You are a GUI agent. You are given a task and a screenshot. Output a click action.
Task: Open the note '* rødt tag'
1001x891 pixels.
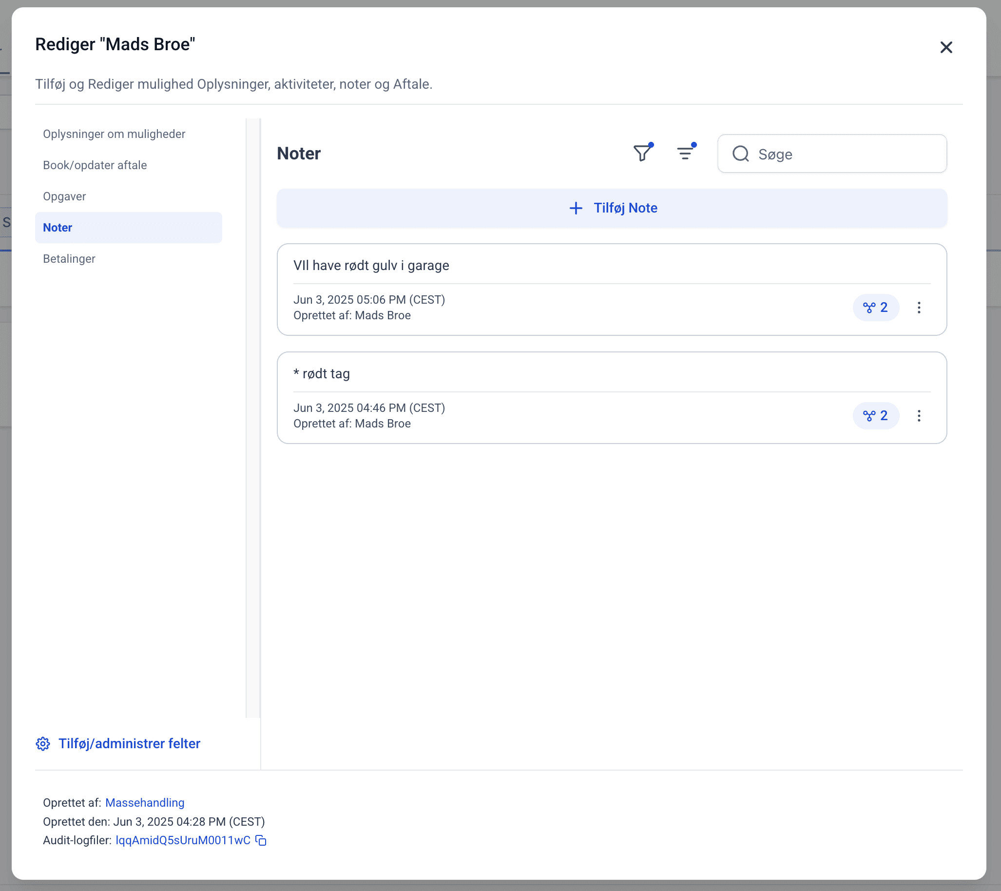tap(321, 374)
